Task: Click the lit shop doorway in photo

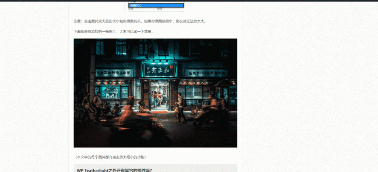Action: tap(159, 96)
